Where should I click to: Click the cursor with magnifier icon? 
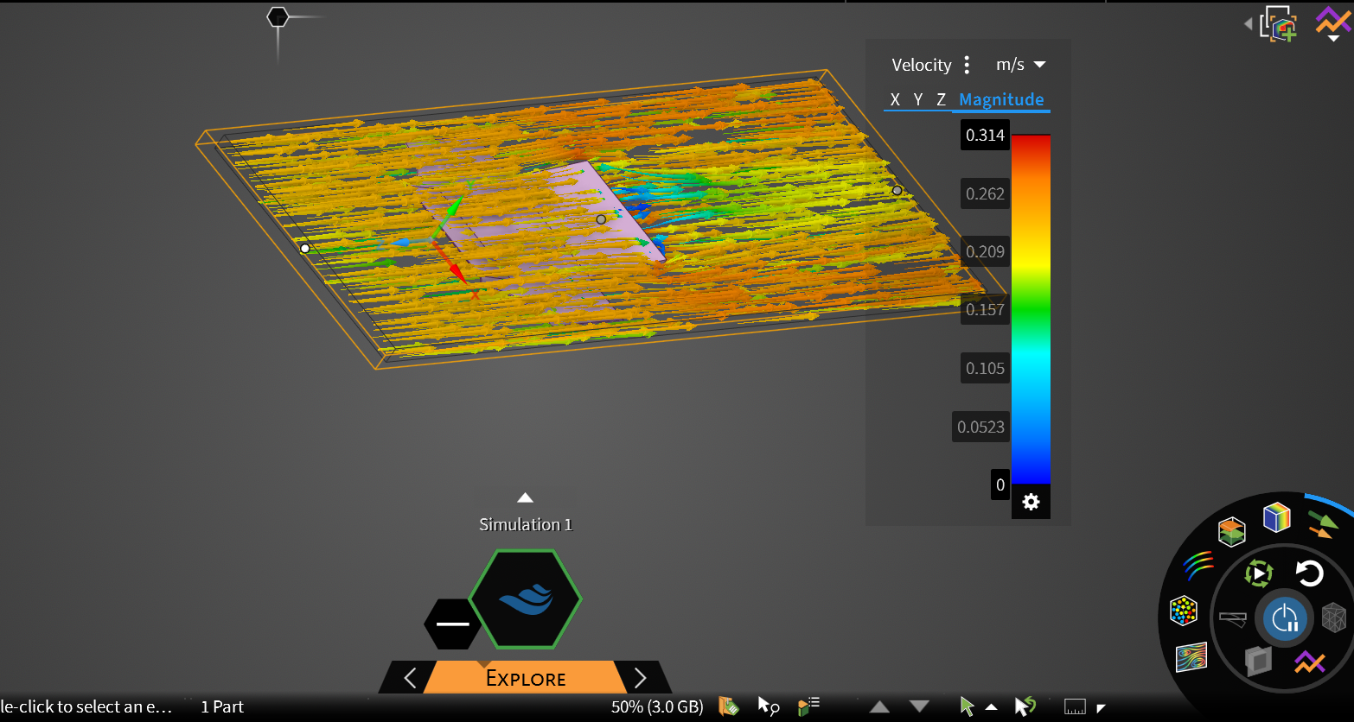[769, 706]
